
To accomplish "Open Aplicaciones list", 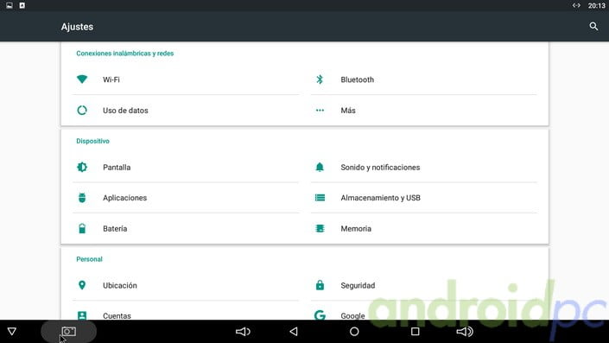I will point(186,198).
